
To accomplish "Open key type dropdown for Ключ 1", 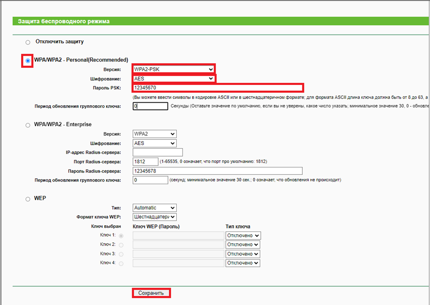I will (x=243, y=236).
